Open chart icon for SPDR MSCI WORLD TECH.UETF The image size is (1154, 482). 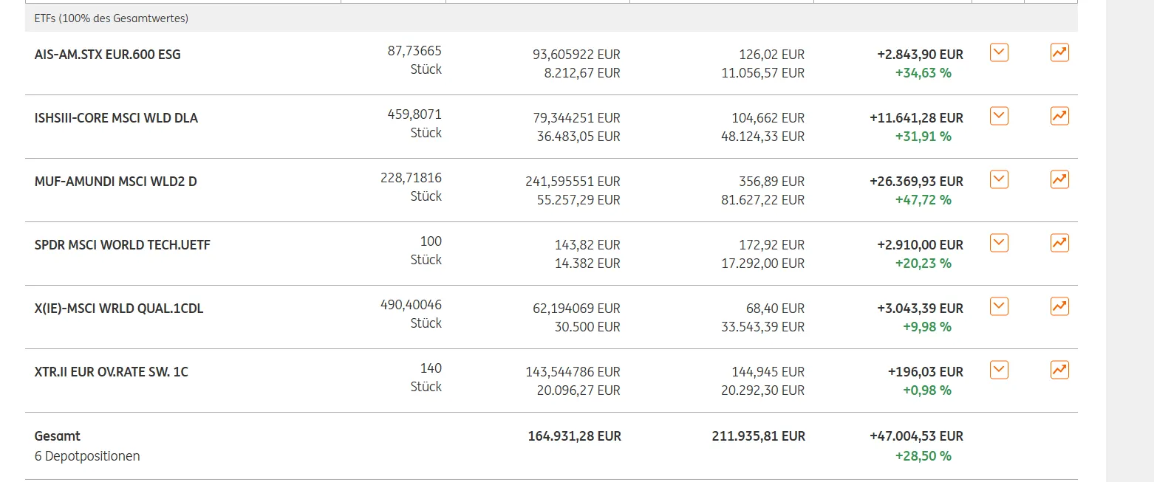coord(1059,243)
